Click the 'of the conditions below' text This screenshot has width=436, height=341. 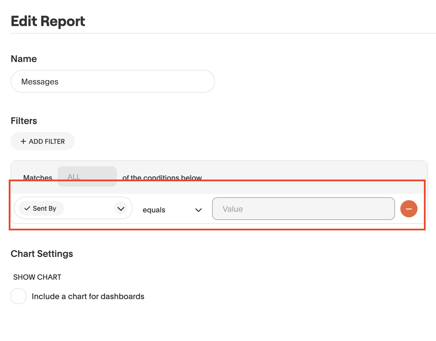pyautogui.click(x=162, y=178)
